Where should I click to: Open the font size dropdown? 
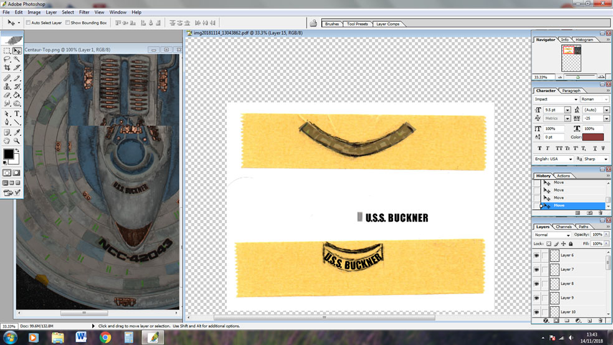(568, 110)
